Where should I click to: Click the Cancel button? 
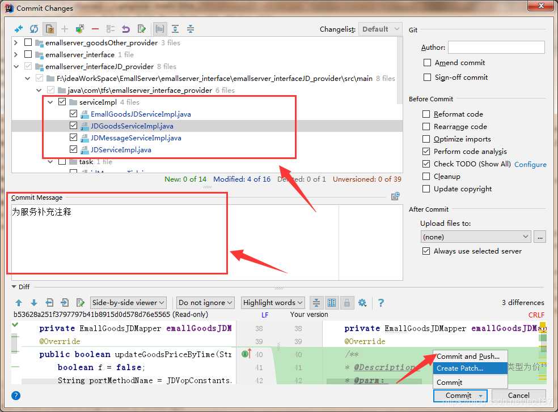click(518, 396)
